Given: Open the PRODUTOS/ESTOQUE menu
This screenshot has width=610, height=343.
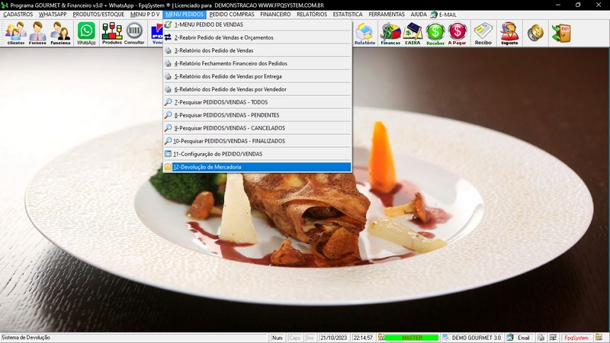Looking at the screenshot, I should 98,14.
